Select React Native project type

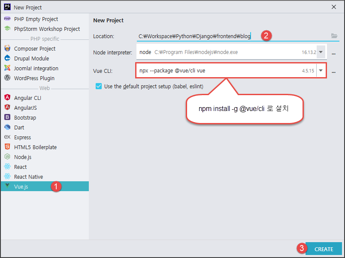point(45,177)
